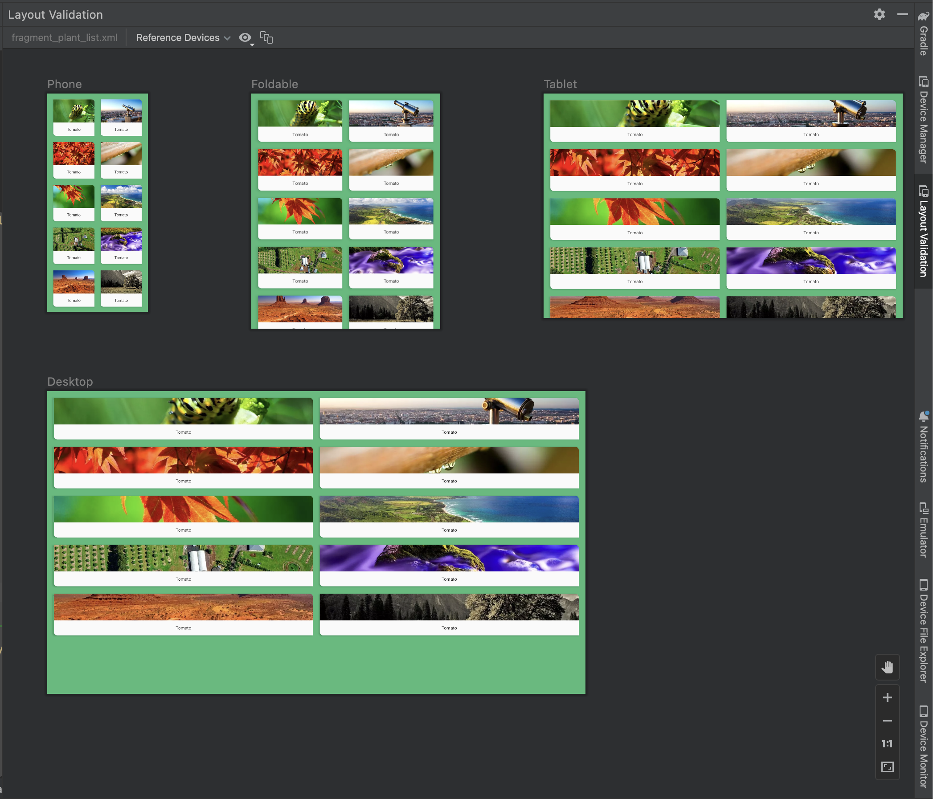Zoom in using the plus button

(888, 697)
